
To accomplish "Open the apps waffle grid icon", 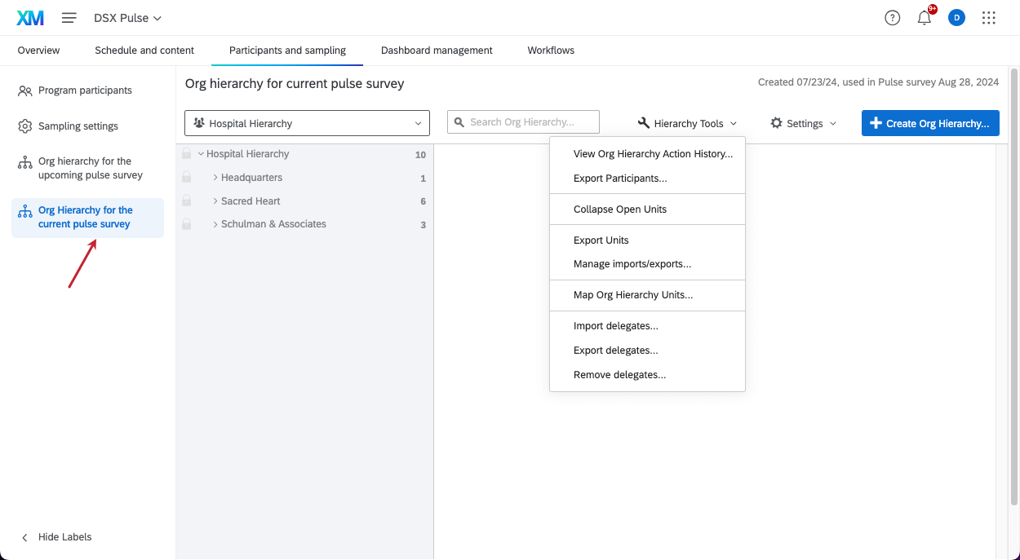I will pos(988,17).
